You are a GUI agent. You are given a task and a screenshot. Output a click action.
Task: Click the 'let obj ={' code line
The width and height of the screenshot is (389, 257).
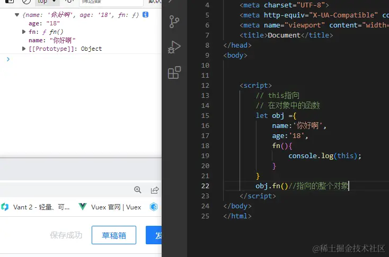(276, 116)
